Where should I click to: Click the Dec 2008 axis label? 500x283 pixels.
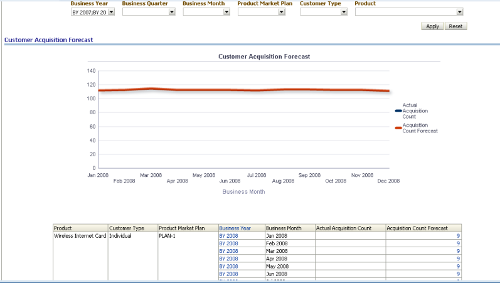tap(388, 181)
